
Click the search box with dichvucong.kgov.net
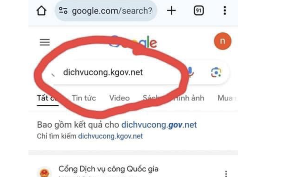pos(115,73)
